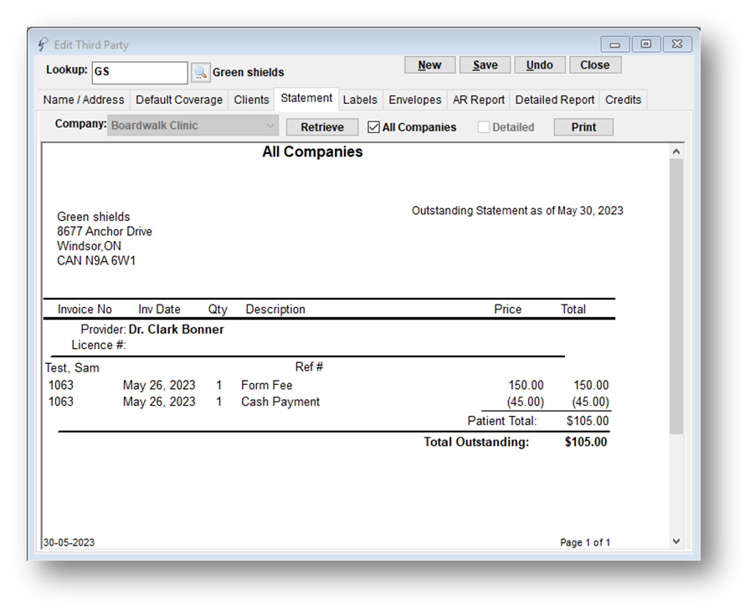Click the Inv Date column header
755x615 pixels.
click(159, 309)
